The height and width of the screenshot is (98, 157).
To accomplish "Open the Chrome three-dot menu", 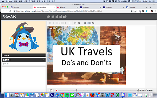I will pos(155,11).
